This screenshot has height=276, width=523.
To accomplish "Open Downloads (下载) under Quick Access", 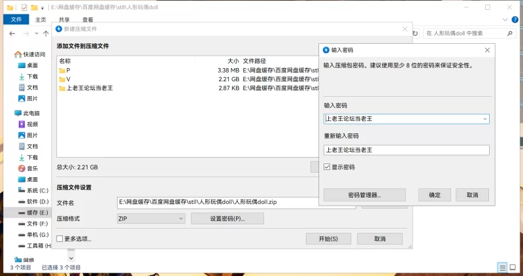I will point(28,77).
